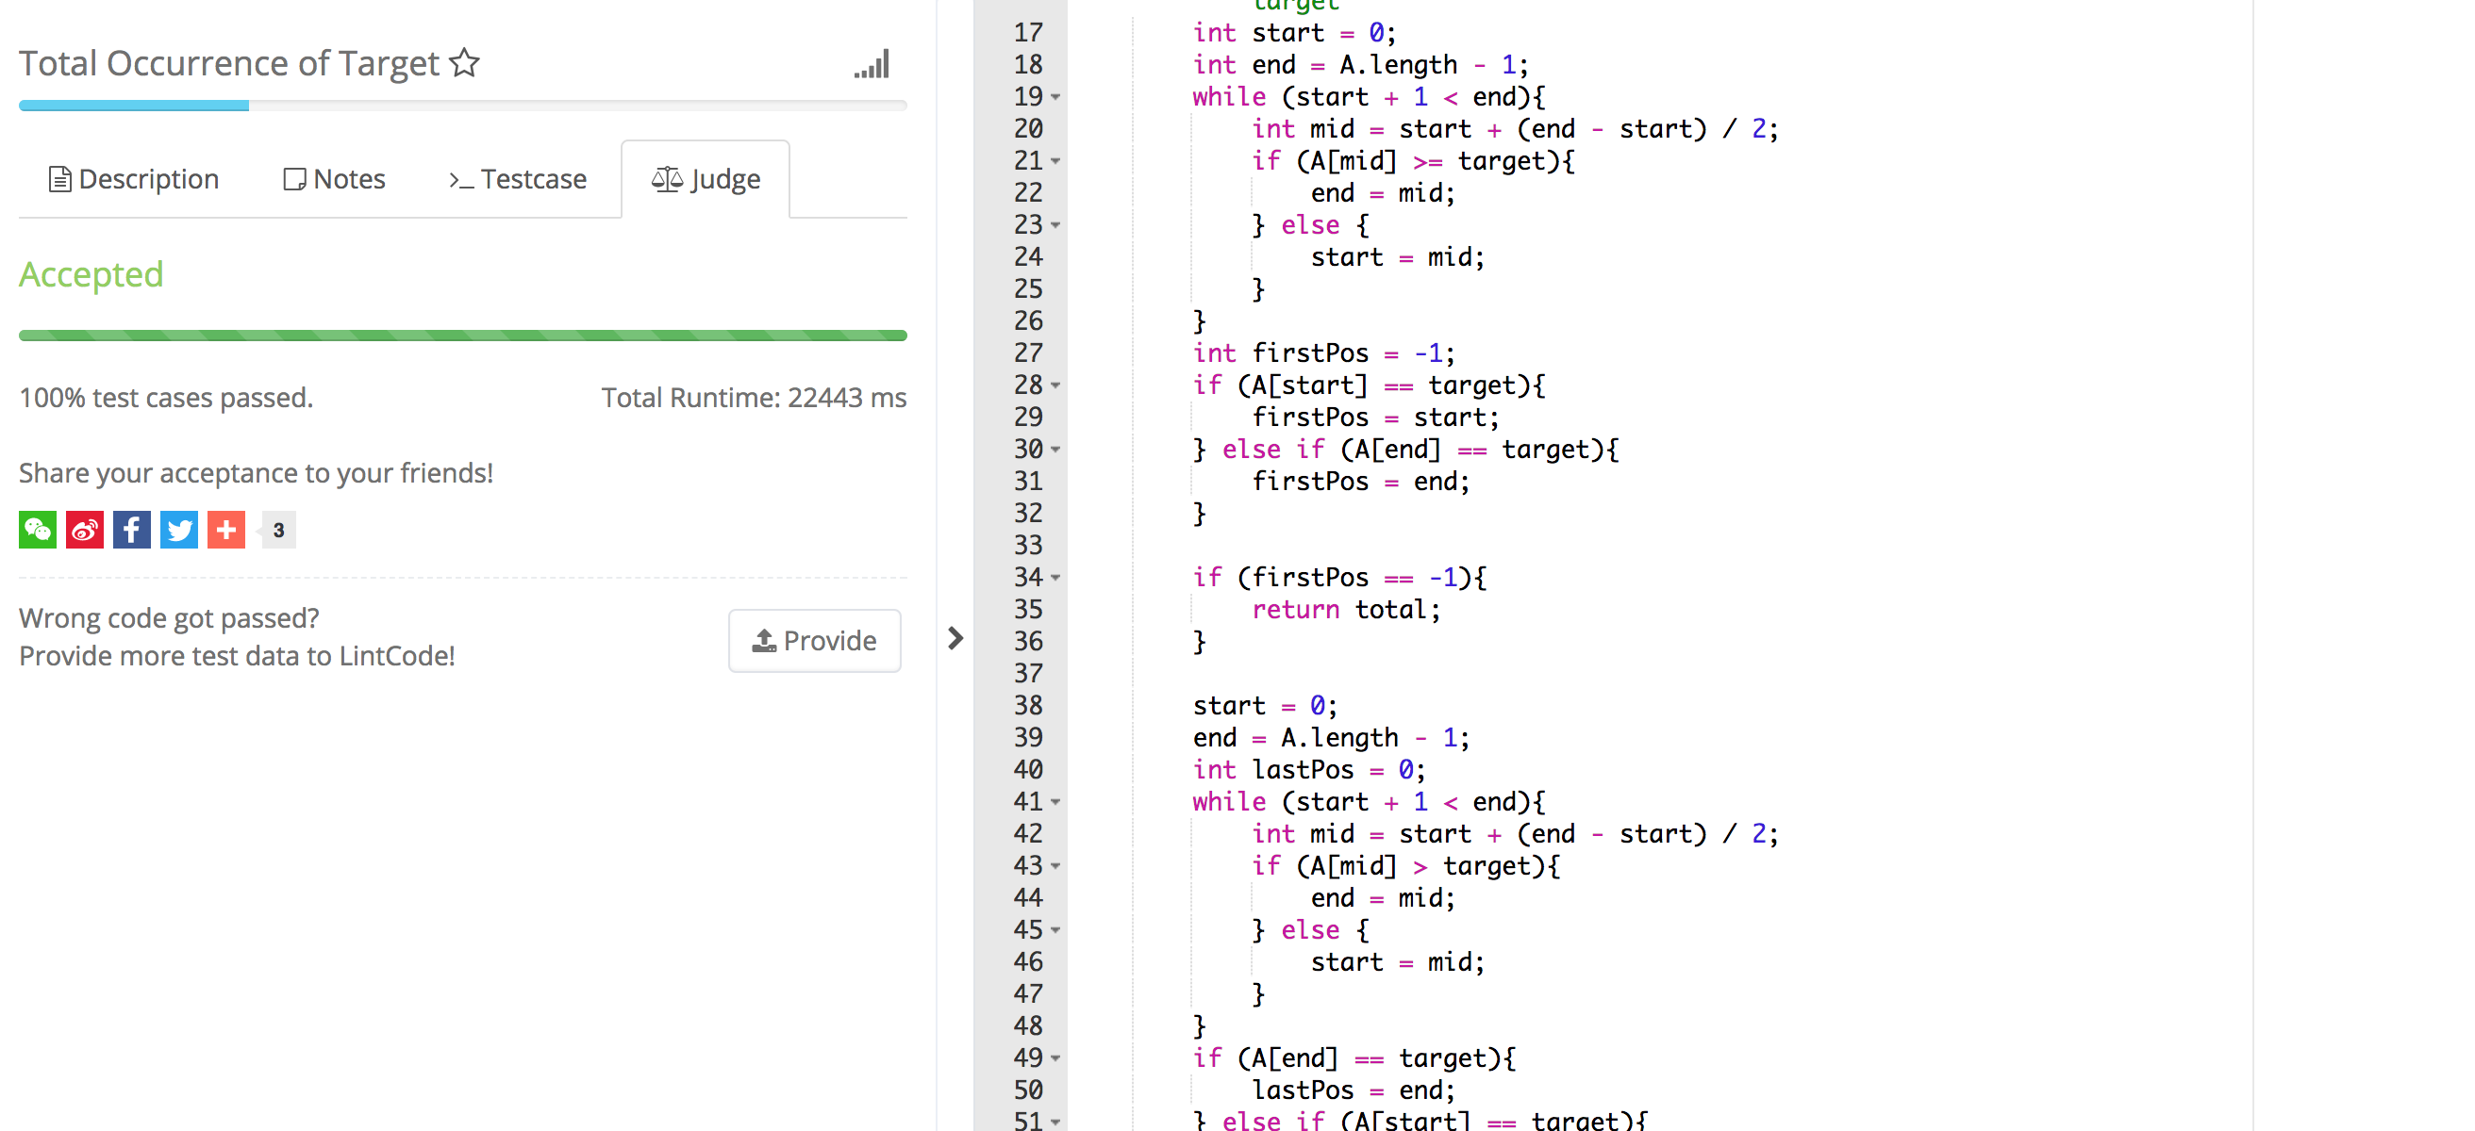Open the Testcase tab

pyautogui.click(x=518, y=178)
